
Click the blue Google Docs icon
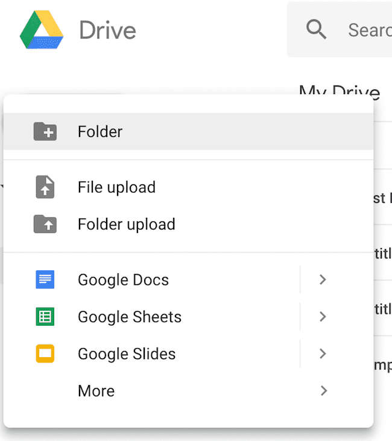[45, 279]
